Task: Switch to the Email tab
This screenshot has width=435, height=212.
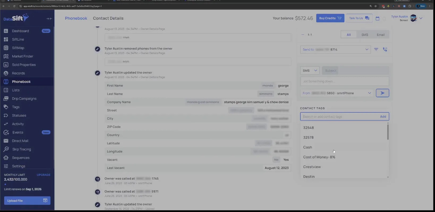Action: [x=381, y=35]
